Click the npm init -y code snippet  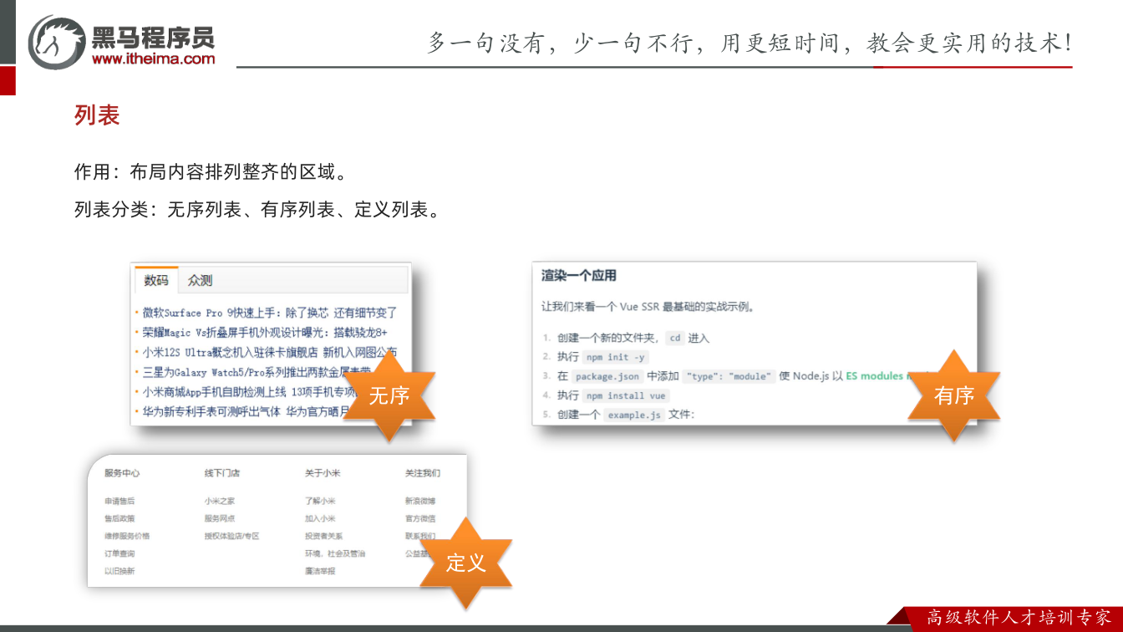pyautogui.click(x=616, y=357)
